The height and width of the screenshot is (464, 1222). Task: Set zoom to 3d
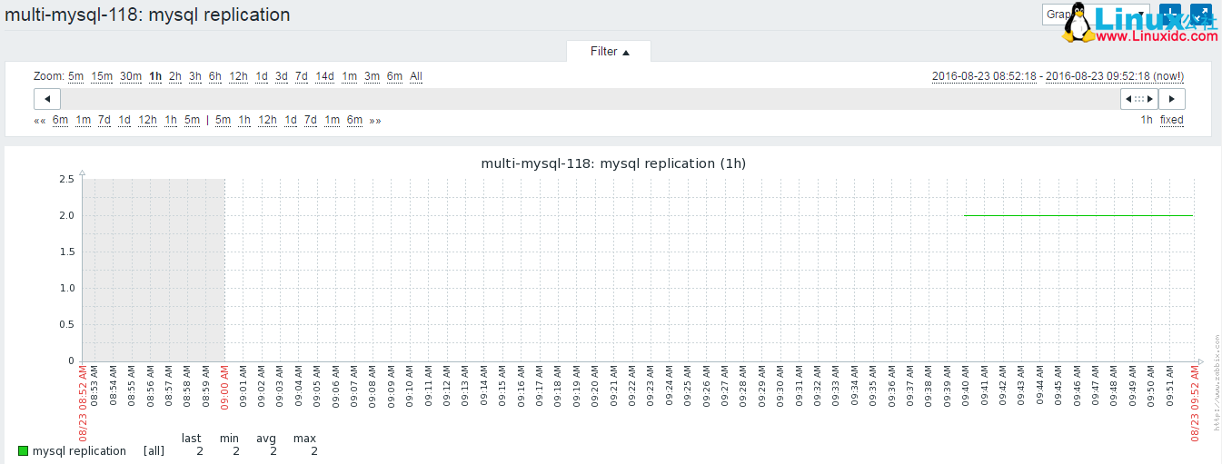tap(282, 76)
